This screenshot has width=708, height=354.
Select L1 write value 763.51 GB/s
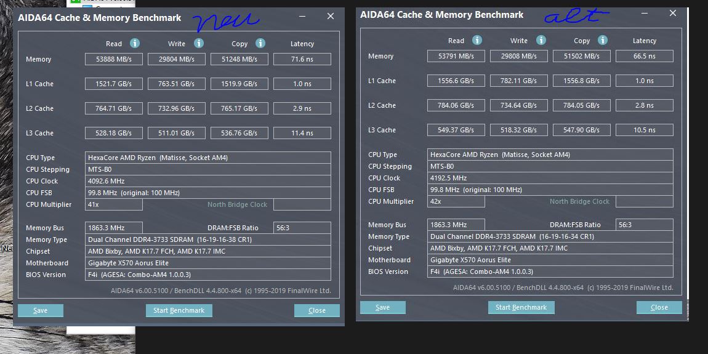pyautogui.click(x=177, y=84)
